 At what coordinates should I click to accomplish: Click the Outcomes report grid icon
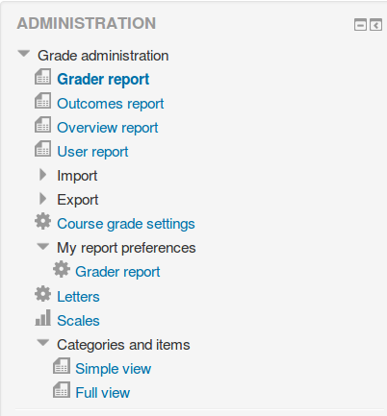42,101
